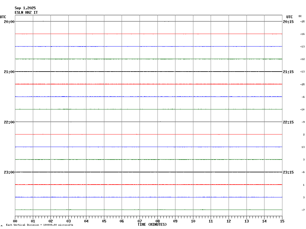Click the "-6" DC value beside 23:15
This screenshot has height=229, width=306.
pos(303,172)
